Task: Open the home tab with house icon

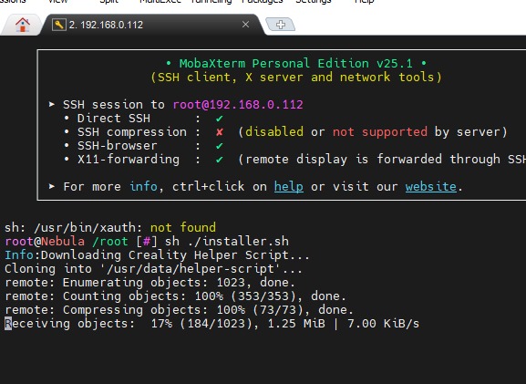Action: 22,25
